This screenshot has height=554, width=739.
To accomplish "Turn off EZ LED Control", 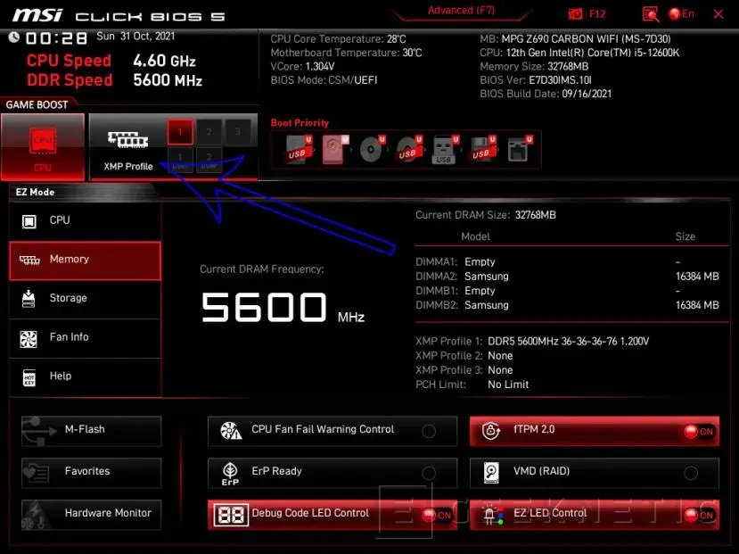I will [x=595, y=515].
